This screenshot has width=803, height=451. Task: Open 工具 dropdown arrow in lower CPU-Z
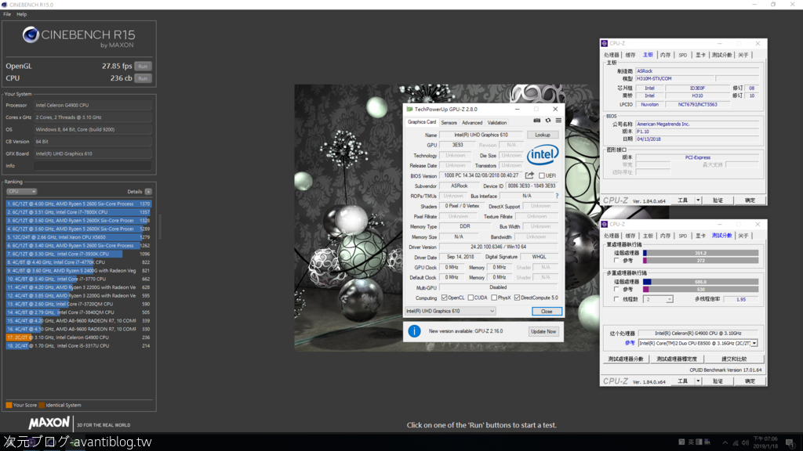click(x=697, y=381)
